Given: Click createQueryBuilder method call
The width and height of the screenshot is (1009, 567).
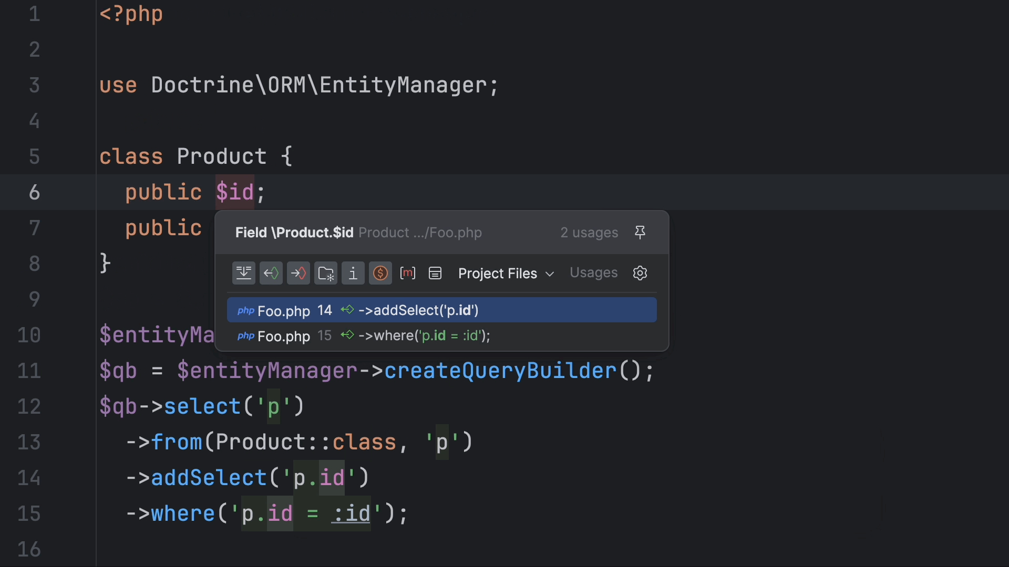Looking at the screenshot, I should [x=500, y=371].
